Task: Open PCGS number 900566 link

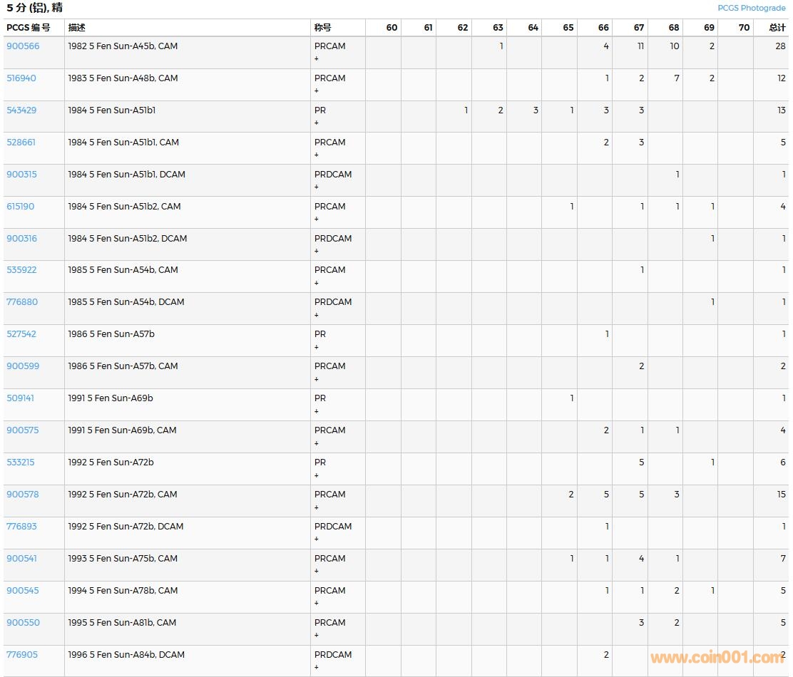Action: click(23, 46)
